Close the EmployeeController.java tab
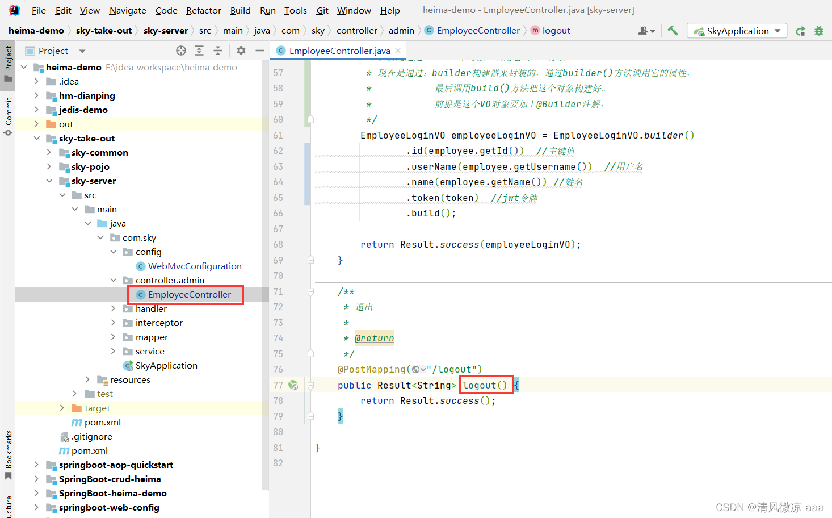The width and height of the screenshot is (832, 518). click(x=398, y=51)
